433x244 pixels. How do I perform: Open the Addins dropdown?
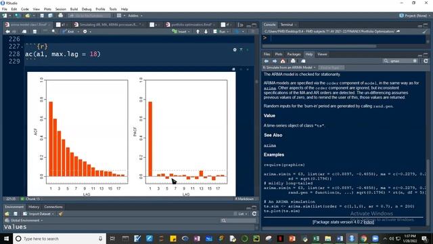tap(135, 16)
